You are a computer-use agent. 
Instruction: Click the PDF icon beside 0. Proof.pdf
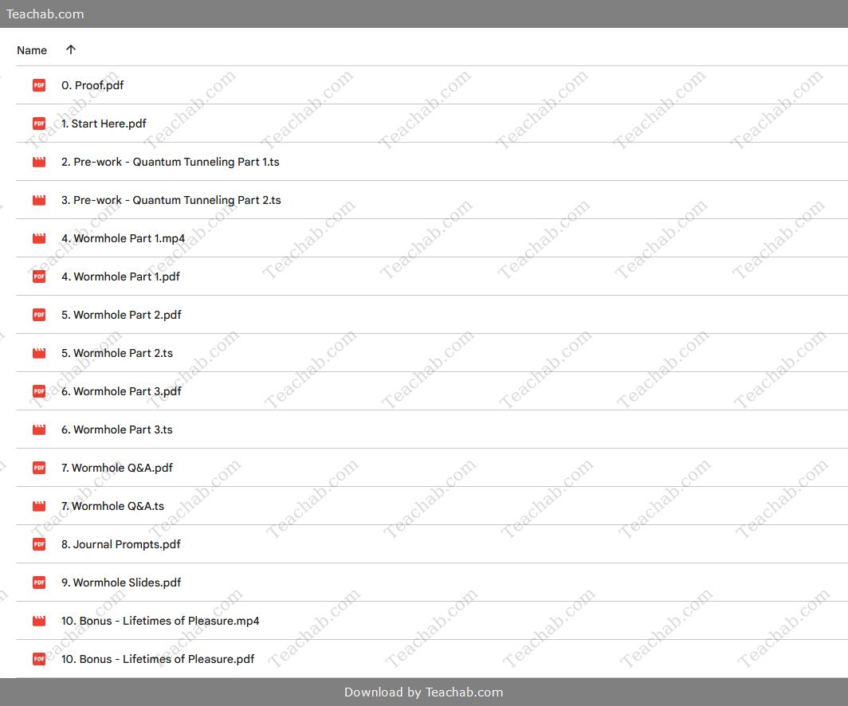coord(39,85)
